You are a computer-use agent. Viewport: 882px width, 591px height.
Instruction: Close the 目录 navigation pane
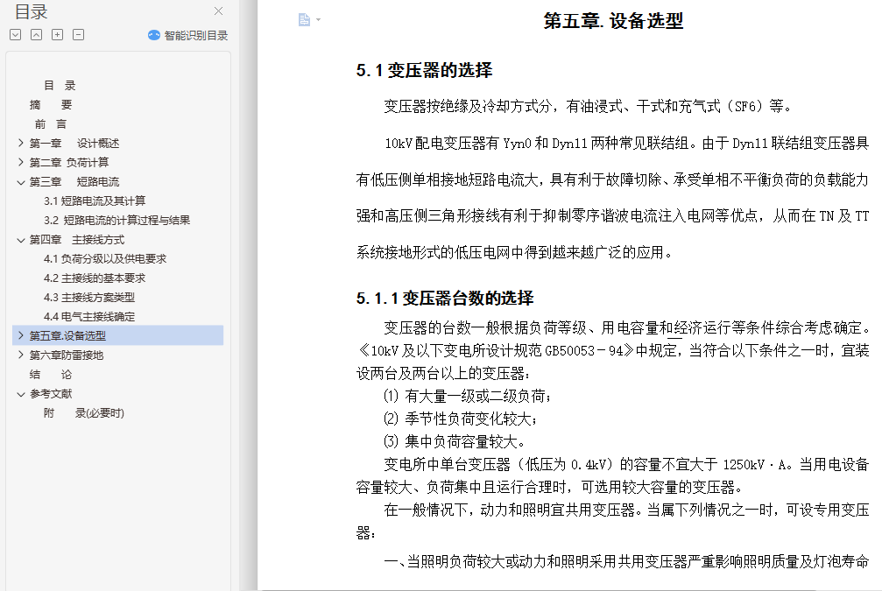point(219,11)
